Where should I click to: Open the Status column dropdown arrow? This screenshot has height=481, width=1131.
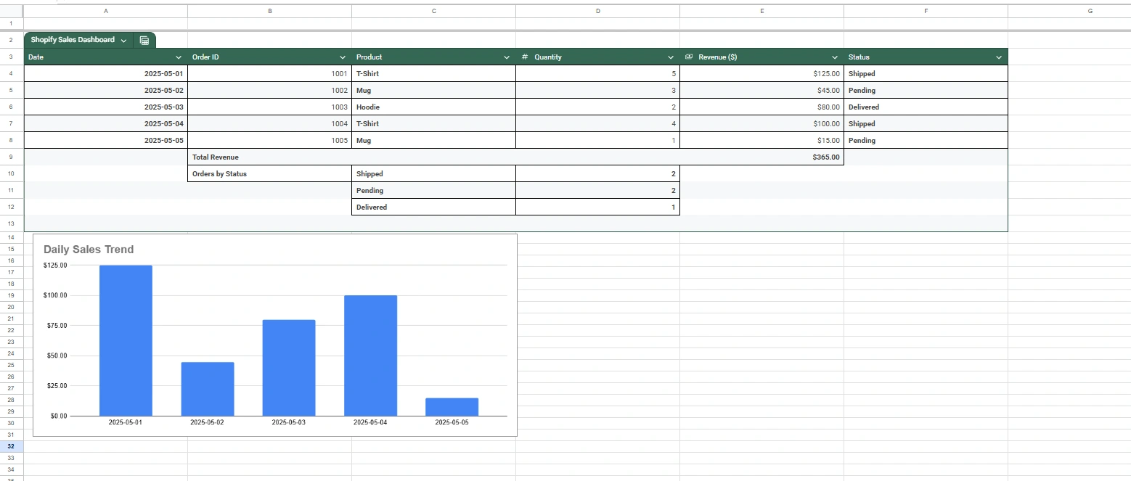click(x=999, y=57)
